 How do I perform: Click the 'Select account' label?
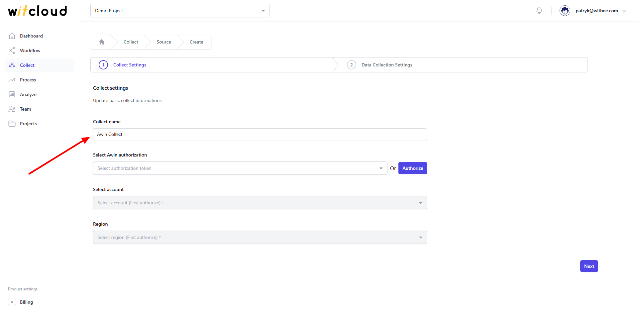tap(108, 189)
